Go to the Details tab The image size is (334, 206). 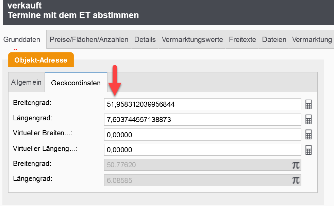(x=145, y=40)
